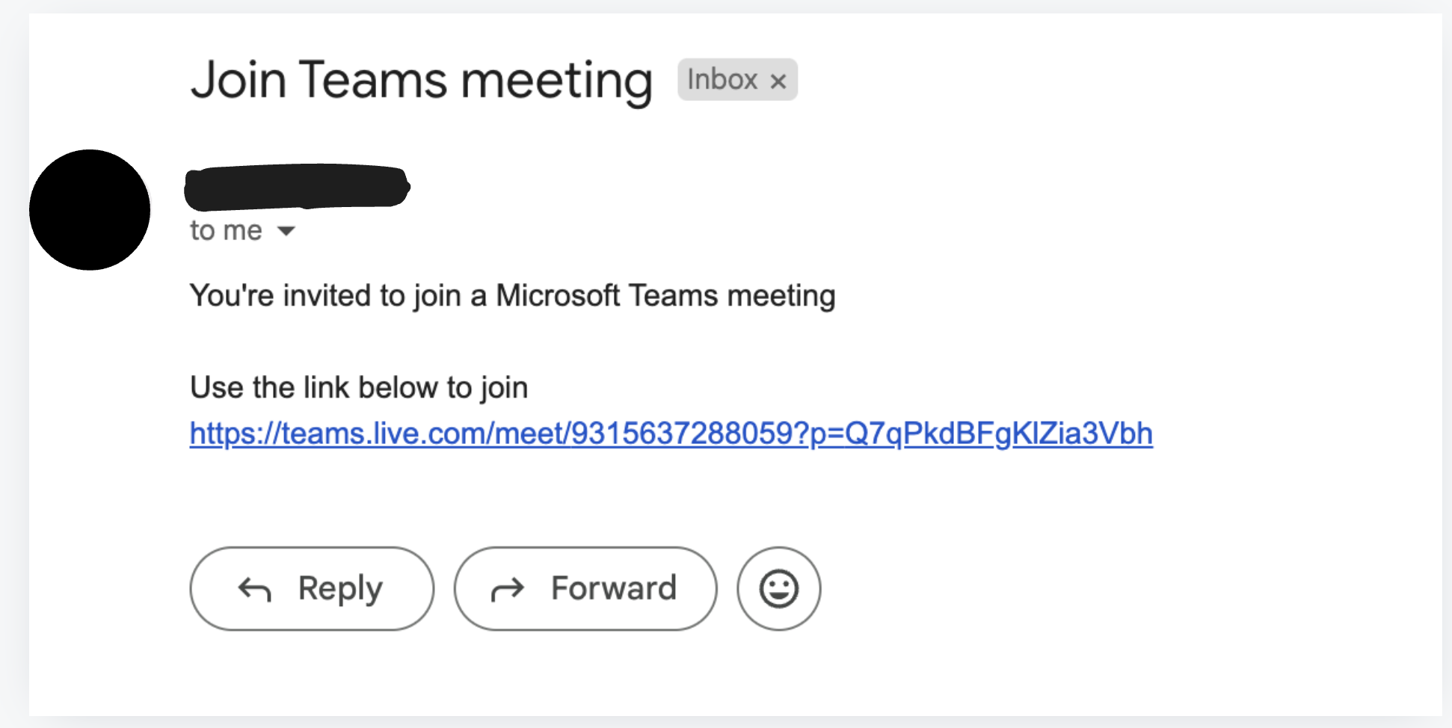1452x728 pixels.
Task: Show full message details via recipient arrow
Action: 286,232
